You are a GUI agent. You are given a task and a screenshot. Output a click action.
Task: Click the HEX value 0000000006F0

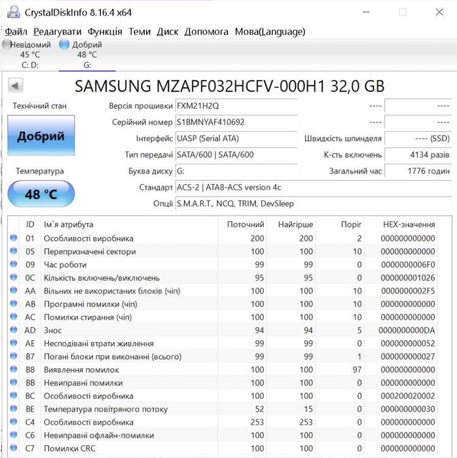(x=408, y=265)
